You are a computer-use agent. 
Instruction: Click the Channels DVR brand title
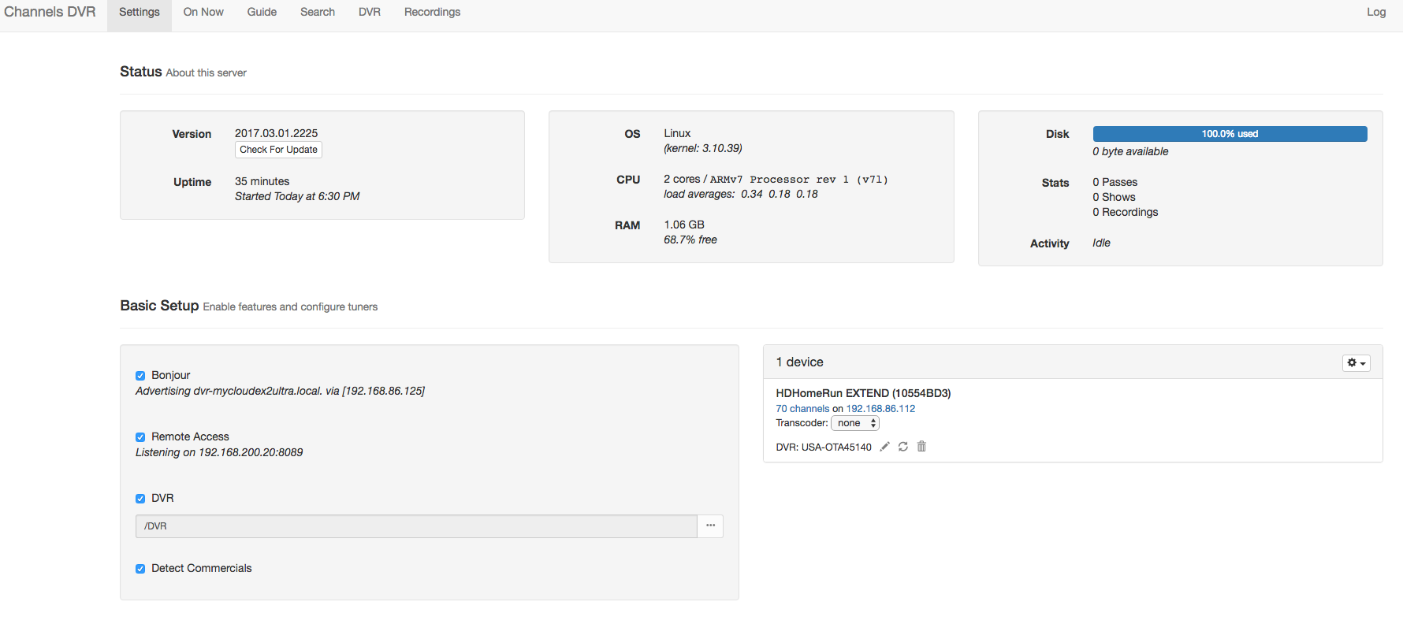(50, 13)
